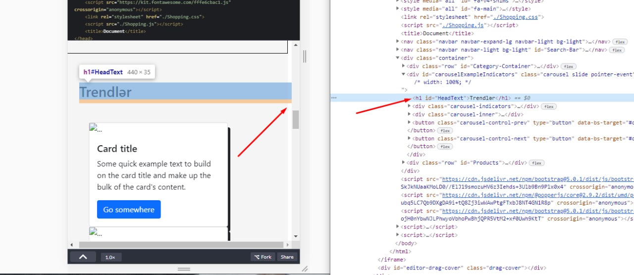The width and height of the screenshot is (634, 275).
Task: Select the h1 HeadText element row
Action: (x=482, y=98)
